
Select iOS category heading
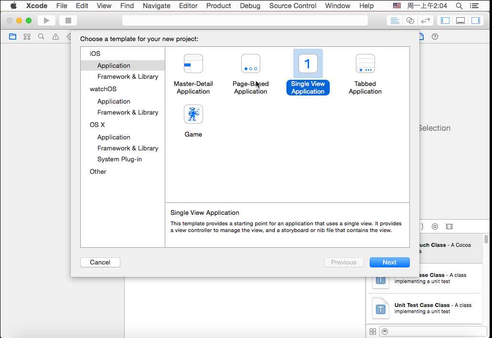[95, 53]
